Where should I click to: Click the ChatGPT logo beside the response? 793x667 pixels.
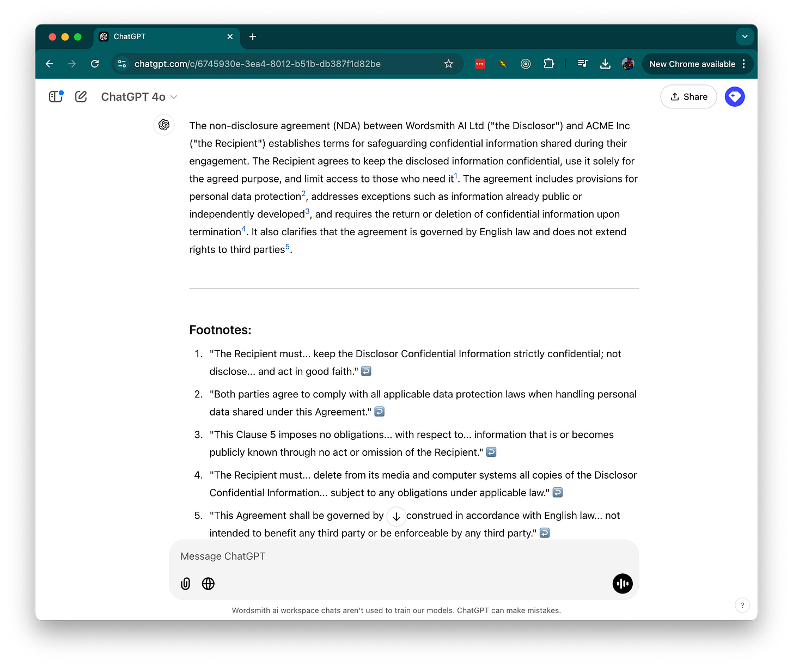click(x=164, y=125)
